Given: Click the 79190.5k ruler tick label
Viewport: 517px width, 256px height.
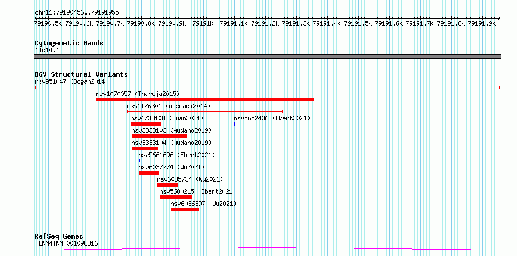Looking at the screenshot, I should click(48, 23).
